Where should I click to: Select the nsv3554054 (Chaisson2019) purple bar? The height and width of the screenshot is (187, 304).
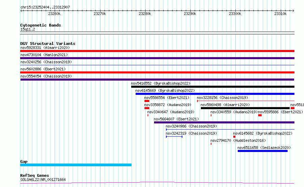click(x=157, y=80)
